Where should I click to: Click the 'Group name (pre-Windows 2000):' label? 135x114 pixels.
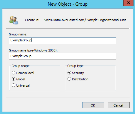point(33,50)
